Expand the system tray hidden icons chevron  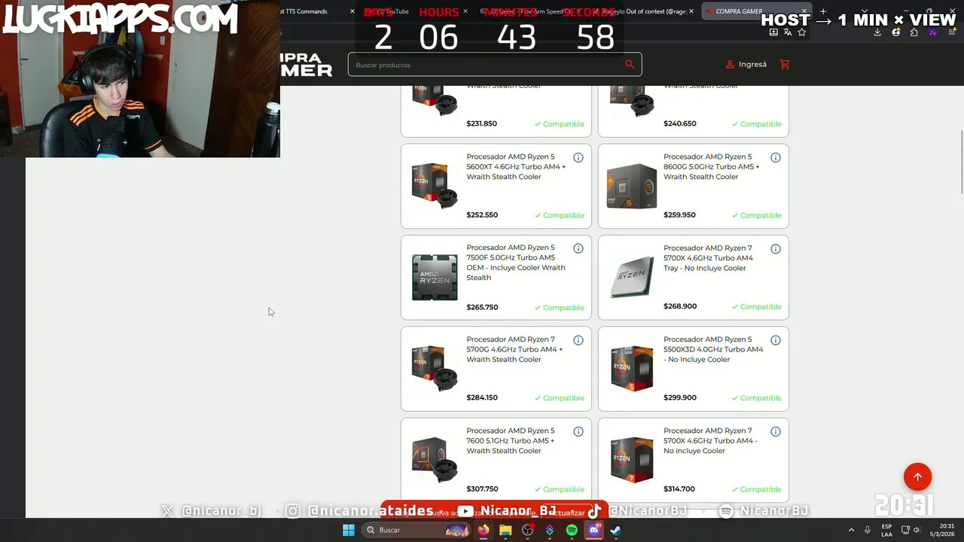(x=851, y=530)
